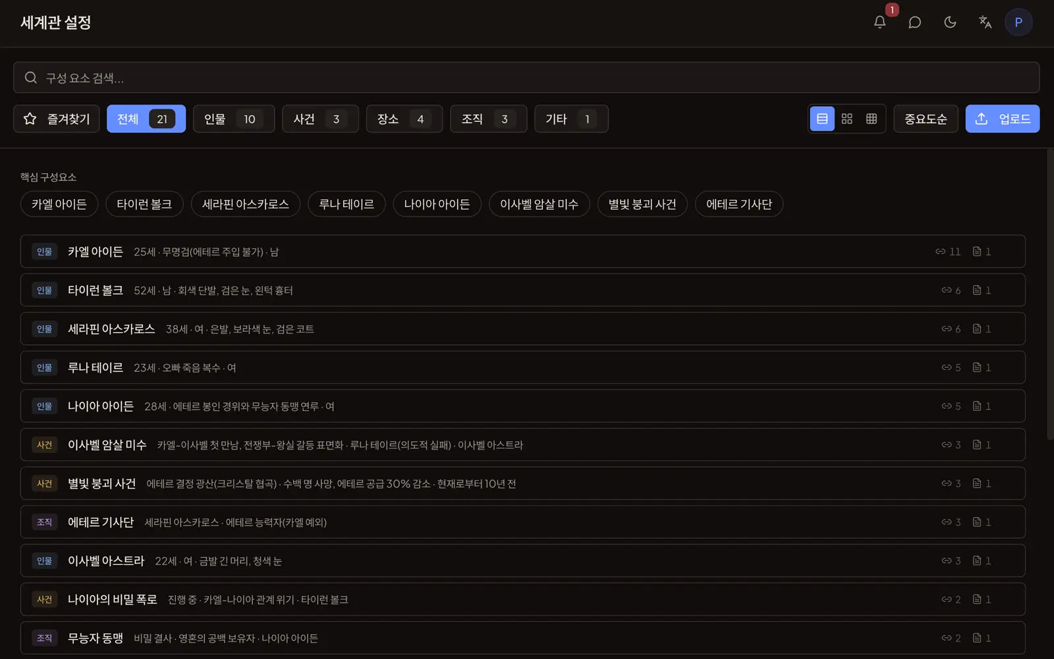Click the 구성 요소 검색 search field
Image resolution: width=1054 pixels, height=659 pixels.
(x=526, y=78)
